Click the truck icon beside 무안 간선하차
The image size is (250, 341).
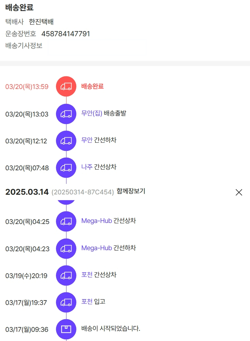(x=66, y=141)
